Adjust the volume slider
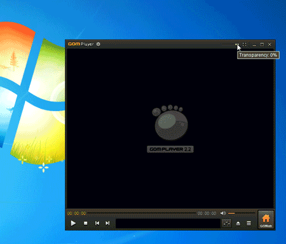Screen dimensions: 286x244 pos(242,213)
